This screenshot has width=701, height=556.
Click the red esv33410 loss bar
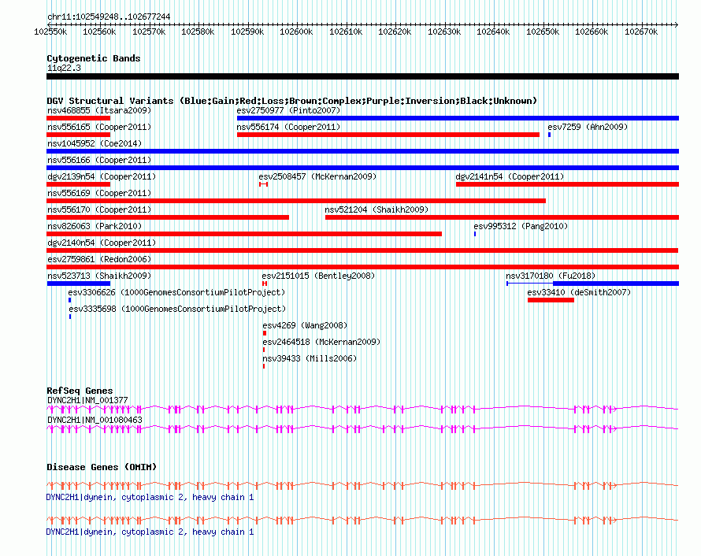[x=551, y=300]
